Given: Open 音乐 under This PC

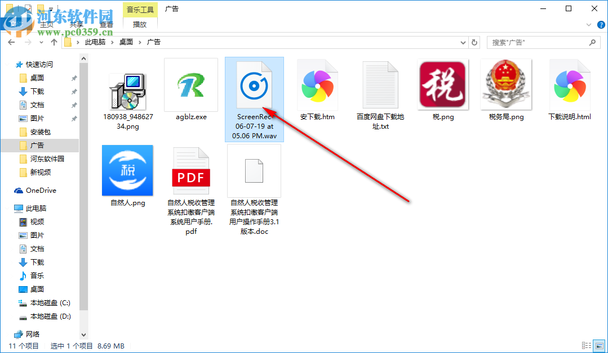Looking at the screenshot, I should [37, 275].
